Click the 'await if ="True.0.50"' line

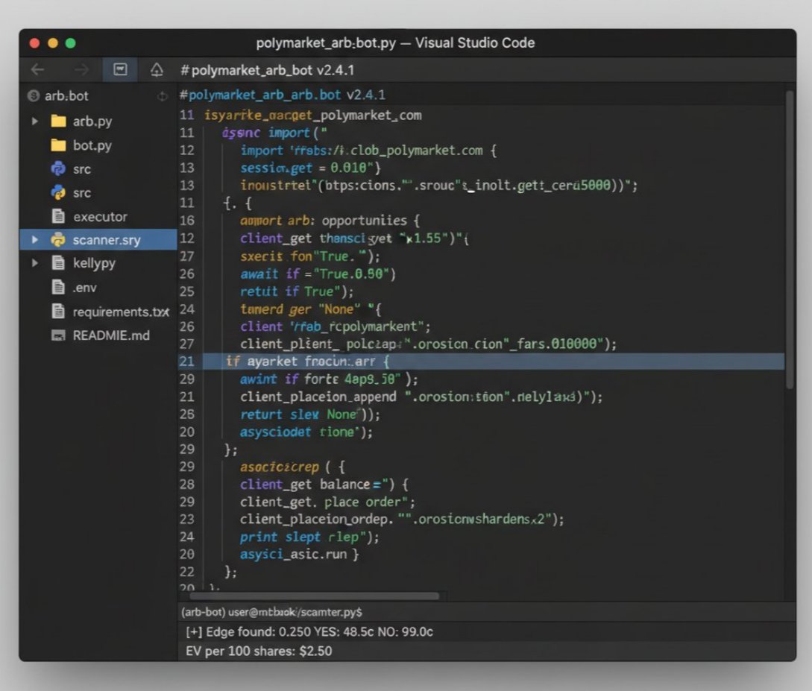pos(318,274)
